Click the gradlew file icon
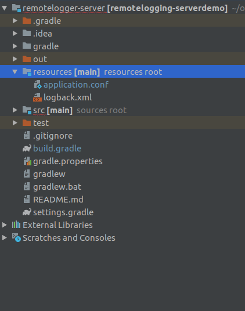245x311 pixels. click(27, 174)
